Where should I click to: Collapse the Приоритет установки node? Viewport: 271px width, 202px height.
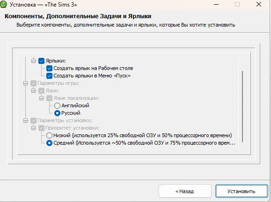point(34,128)
